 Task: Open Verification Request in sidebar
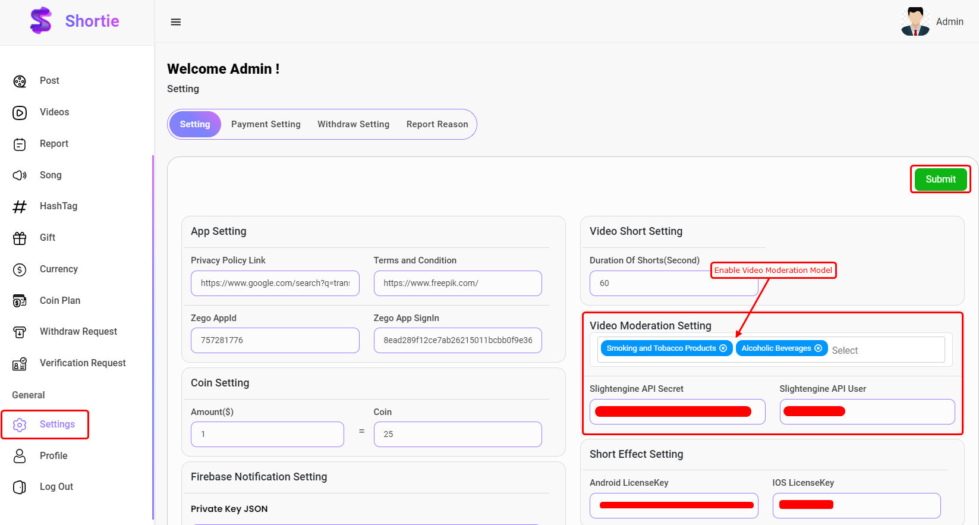[x=83, y=363]
